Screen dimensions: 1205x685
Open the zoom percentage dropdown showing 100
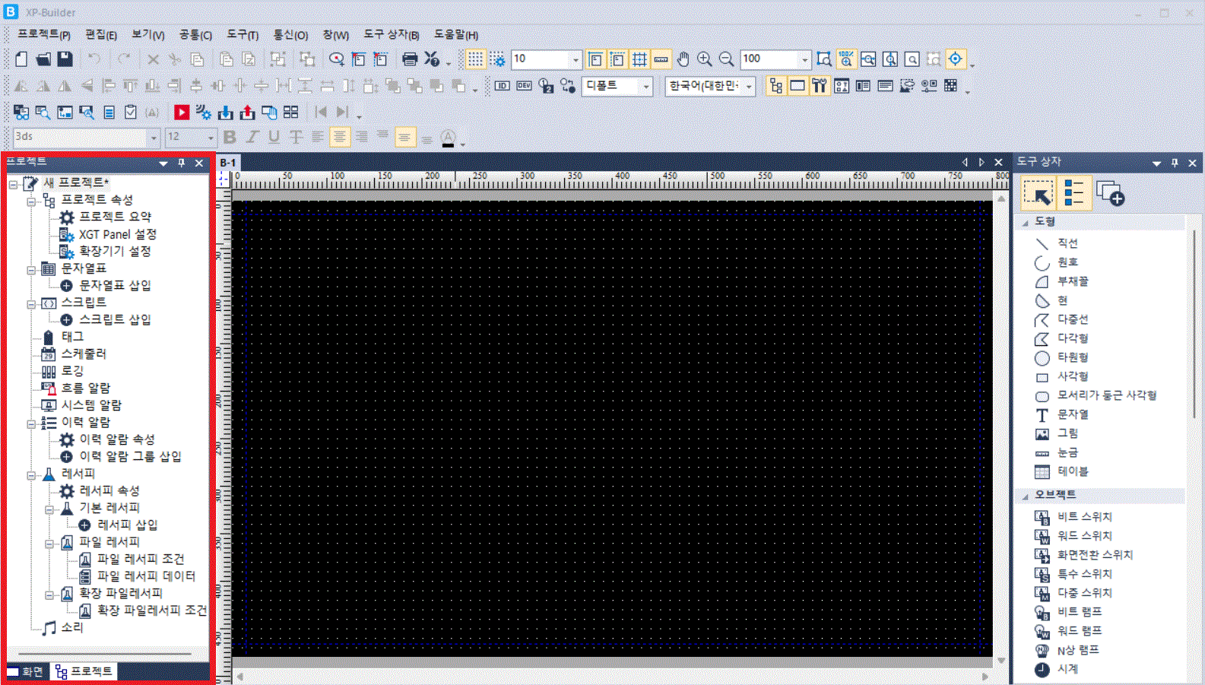(804, 59)
